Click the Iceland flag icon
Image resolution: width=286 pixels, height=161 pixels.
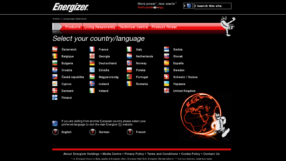pyautogui.click(x=92, y=84)
